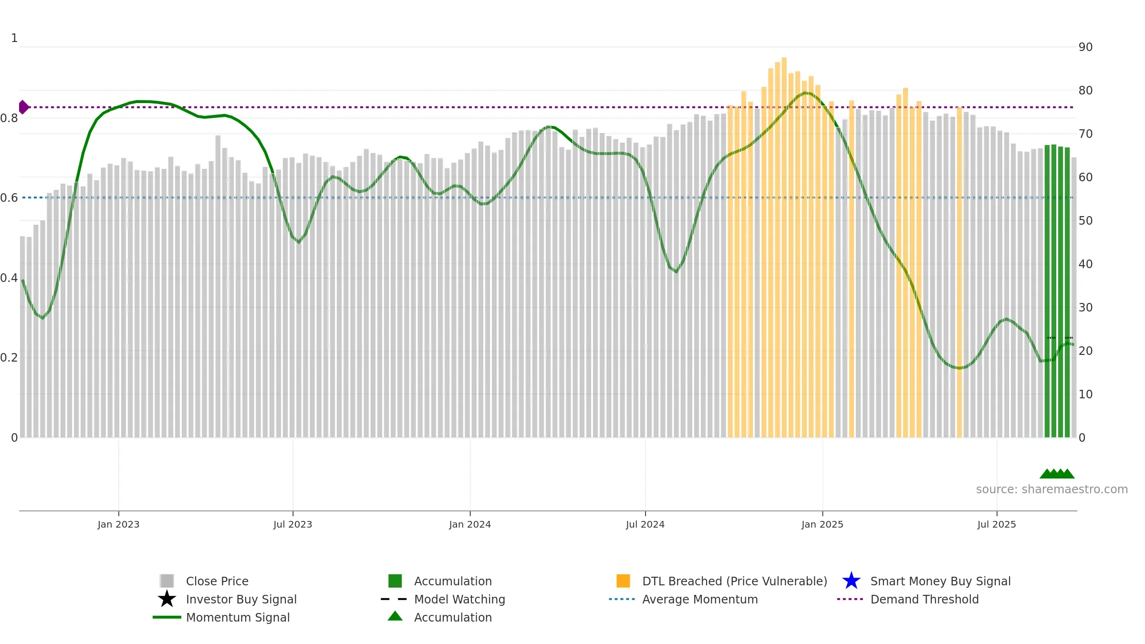Toggle the Close Price legend label

217,581
